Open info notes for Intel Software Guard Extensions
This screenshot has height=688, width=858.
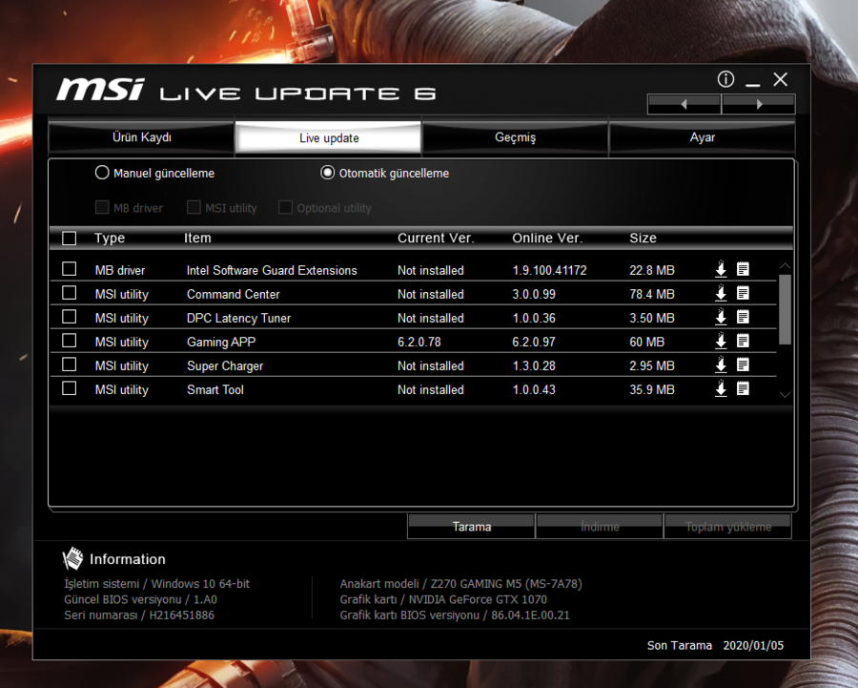click(743, 269)
